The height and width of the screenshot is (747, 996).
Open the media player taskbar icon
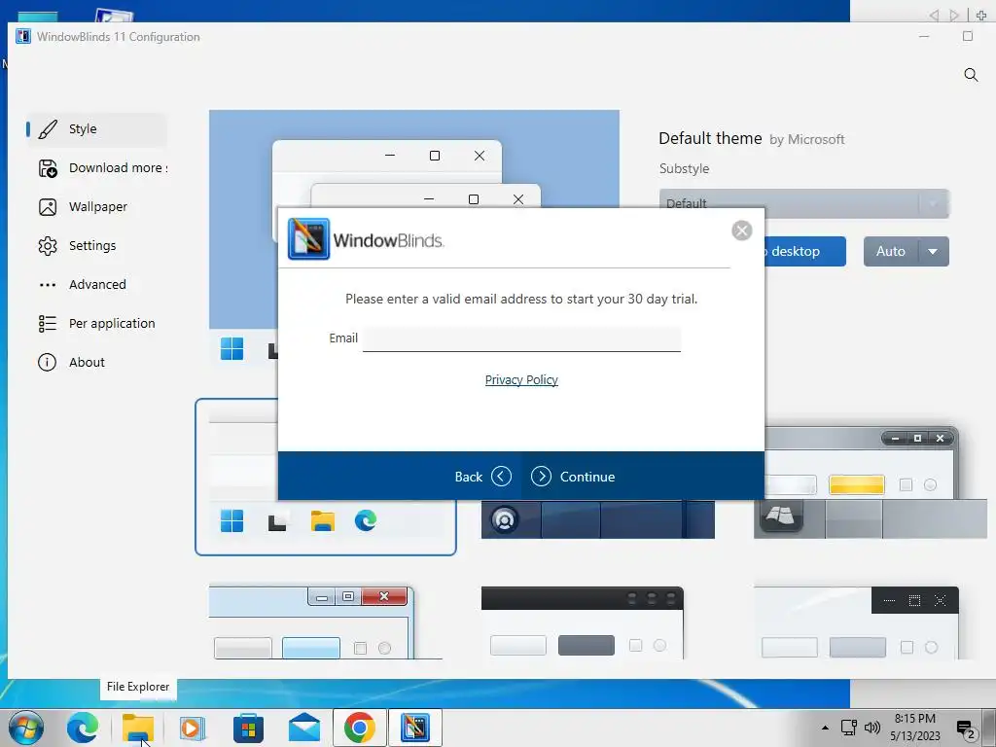click(x=193, y=728)
